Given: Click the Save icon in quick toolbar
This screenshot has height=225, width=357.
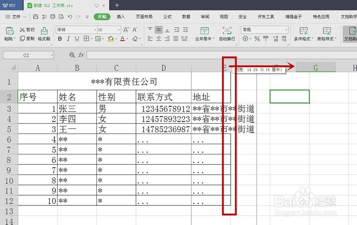Looking at the screenshot, I should point(35,17).
